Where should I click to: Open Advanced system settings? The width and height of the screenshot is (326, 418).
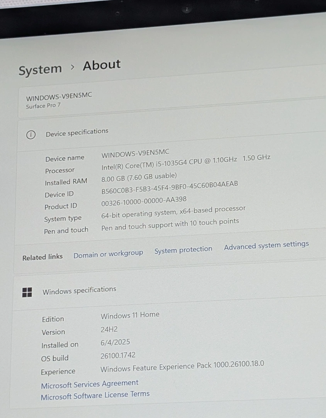[x=266, y=245]
